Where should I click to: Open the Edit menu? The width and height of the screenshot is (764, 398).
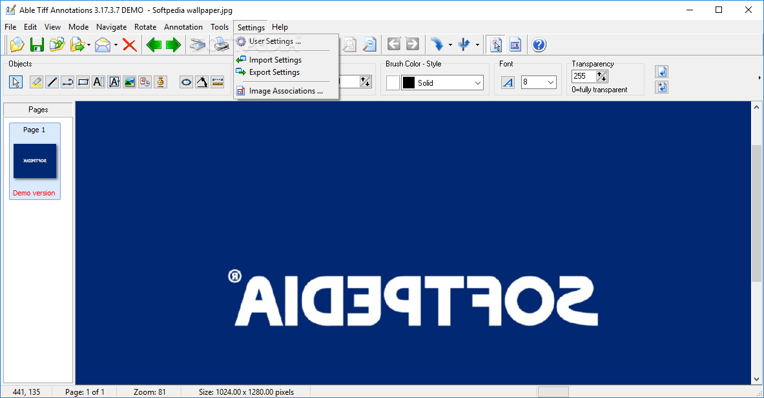pyautogui.click(x=30, y=26)
